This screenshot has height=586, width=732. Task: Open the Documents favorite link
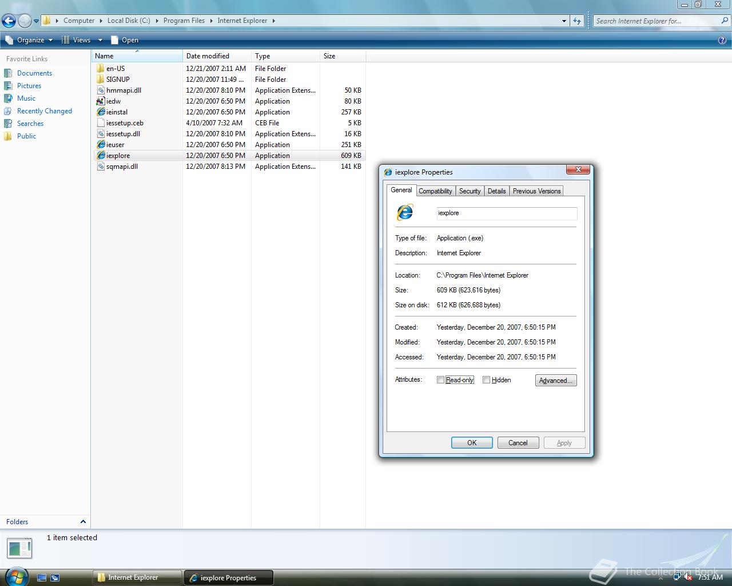(34, 73)
